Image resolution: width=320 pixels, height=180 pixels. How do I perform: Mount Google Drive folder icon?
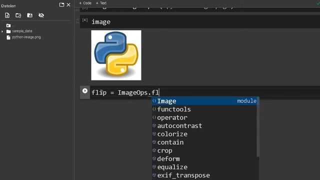coord(30,15)
